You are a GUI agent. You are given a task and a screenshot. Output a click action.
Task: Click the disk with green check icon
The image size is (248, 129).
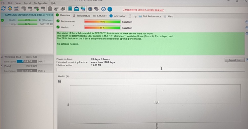tap(36, 9)
